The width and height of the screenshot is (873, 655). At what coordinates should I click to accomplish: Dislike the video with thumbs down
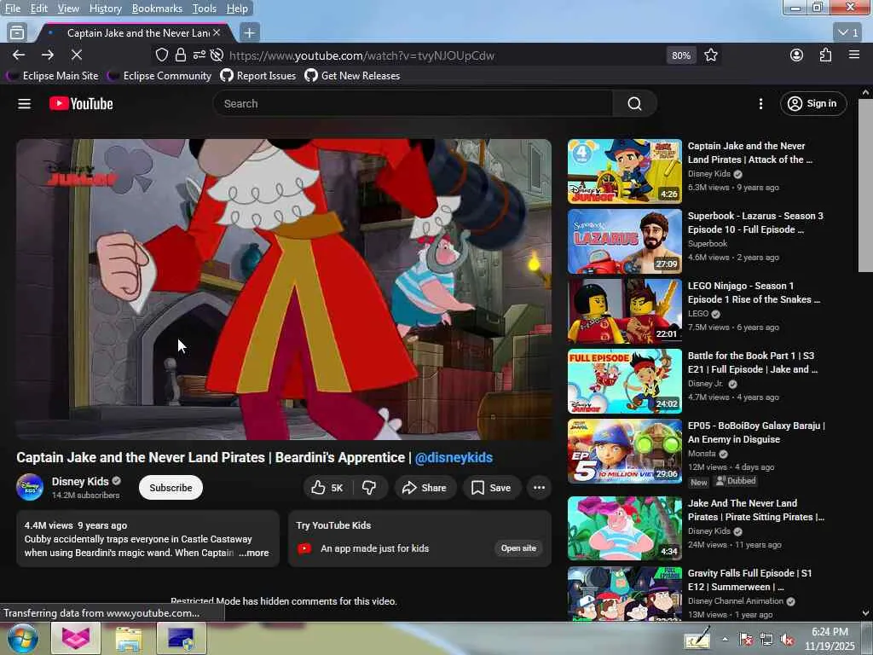(x=369, y=488)
